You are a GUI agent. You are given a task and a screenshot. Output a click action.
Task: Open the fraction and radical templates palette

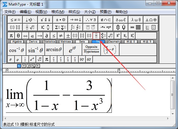[x=30, y=27]
